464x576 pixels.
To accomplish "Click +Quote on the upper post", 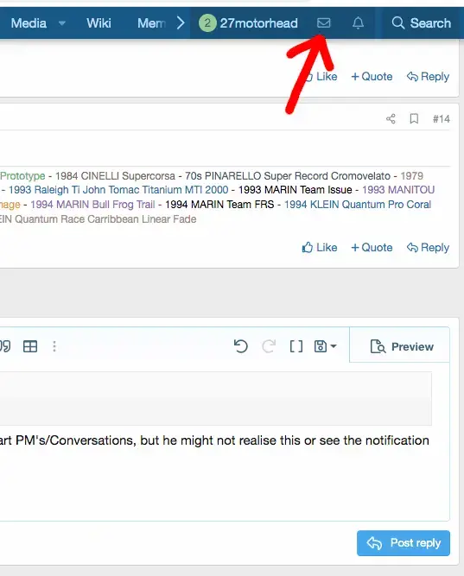I will point(372,76).
